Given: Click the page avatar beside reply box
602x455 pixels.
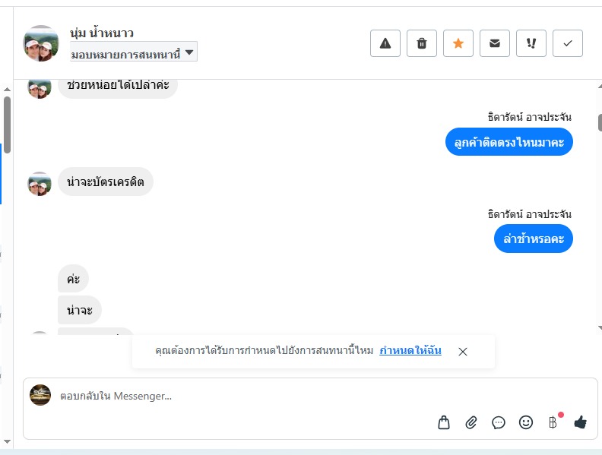Looking at the screenshot, I should [40, 395].
